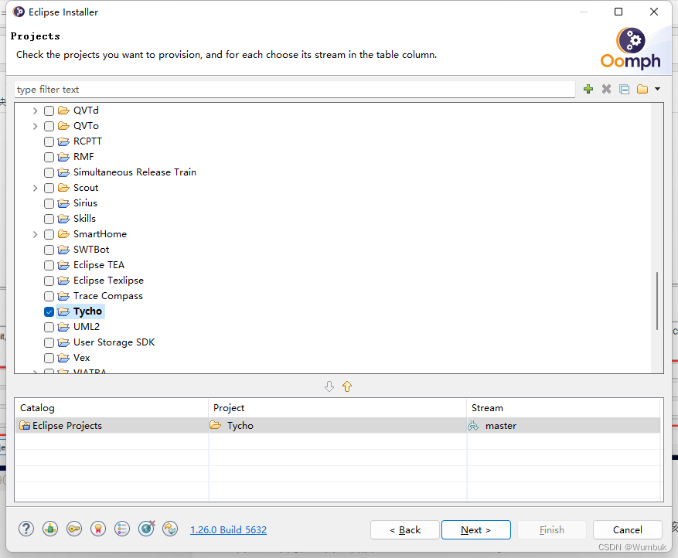Click the Next button

point(475,530)
